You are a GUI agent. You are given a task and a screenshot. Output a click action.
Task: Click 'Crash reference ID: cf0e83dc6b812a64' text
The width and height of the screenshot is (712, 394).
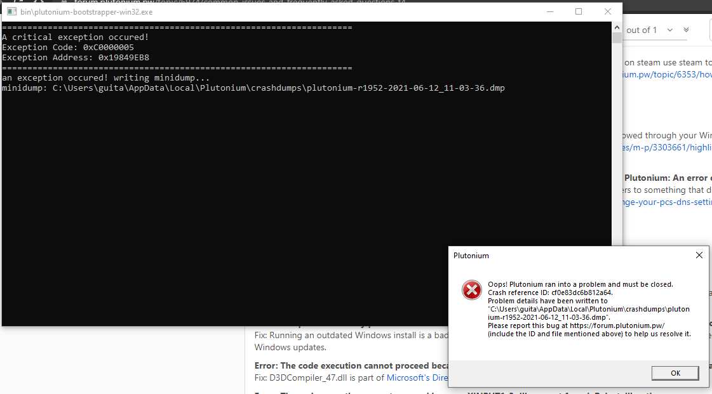pos(550,292)
